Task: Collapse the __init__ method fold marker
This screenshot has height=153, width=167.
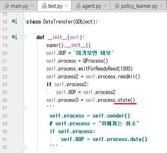Action: 23,37
